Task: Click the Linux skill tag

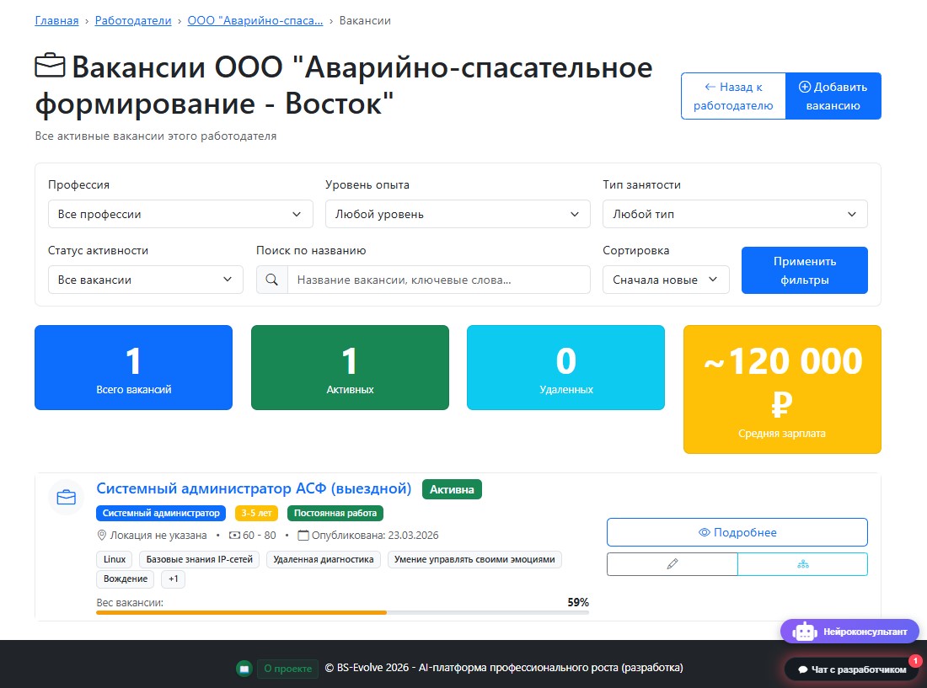Action: [115, 559]
